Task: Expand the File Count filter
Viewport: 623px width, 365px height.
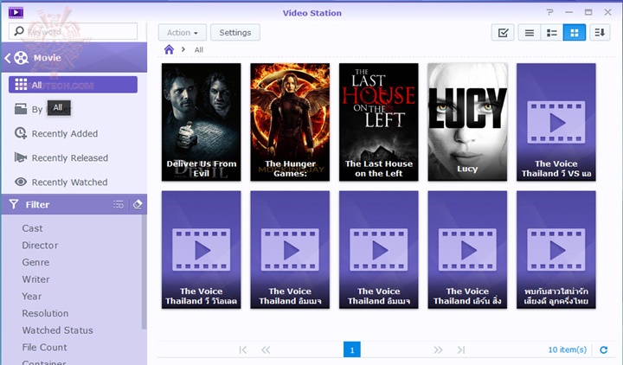Action: pyautogui.click(x=44, y=348)
